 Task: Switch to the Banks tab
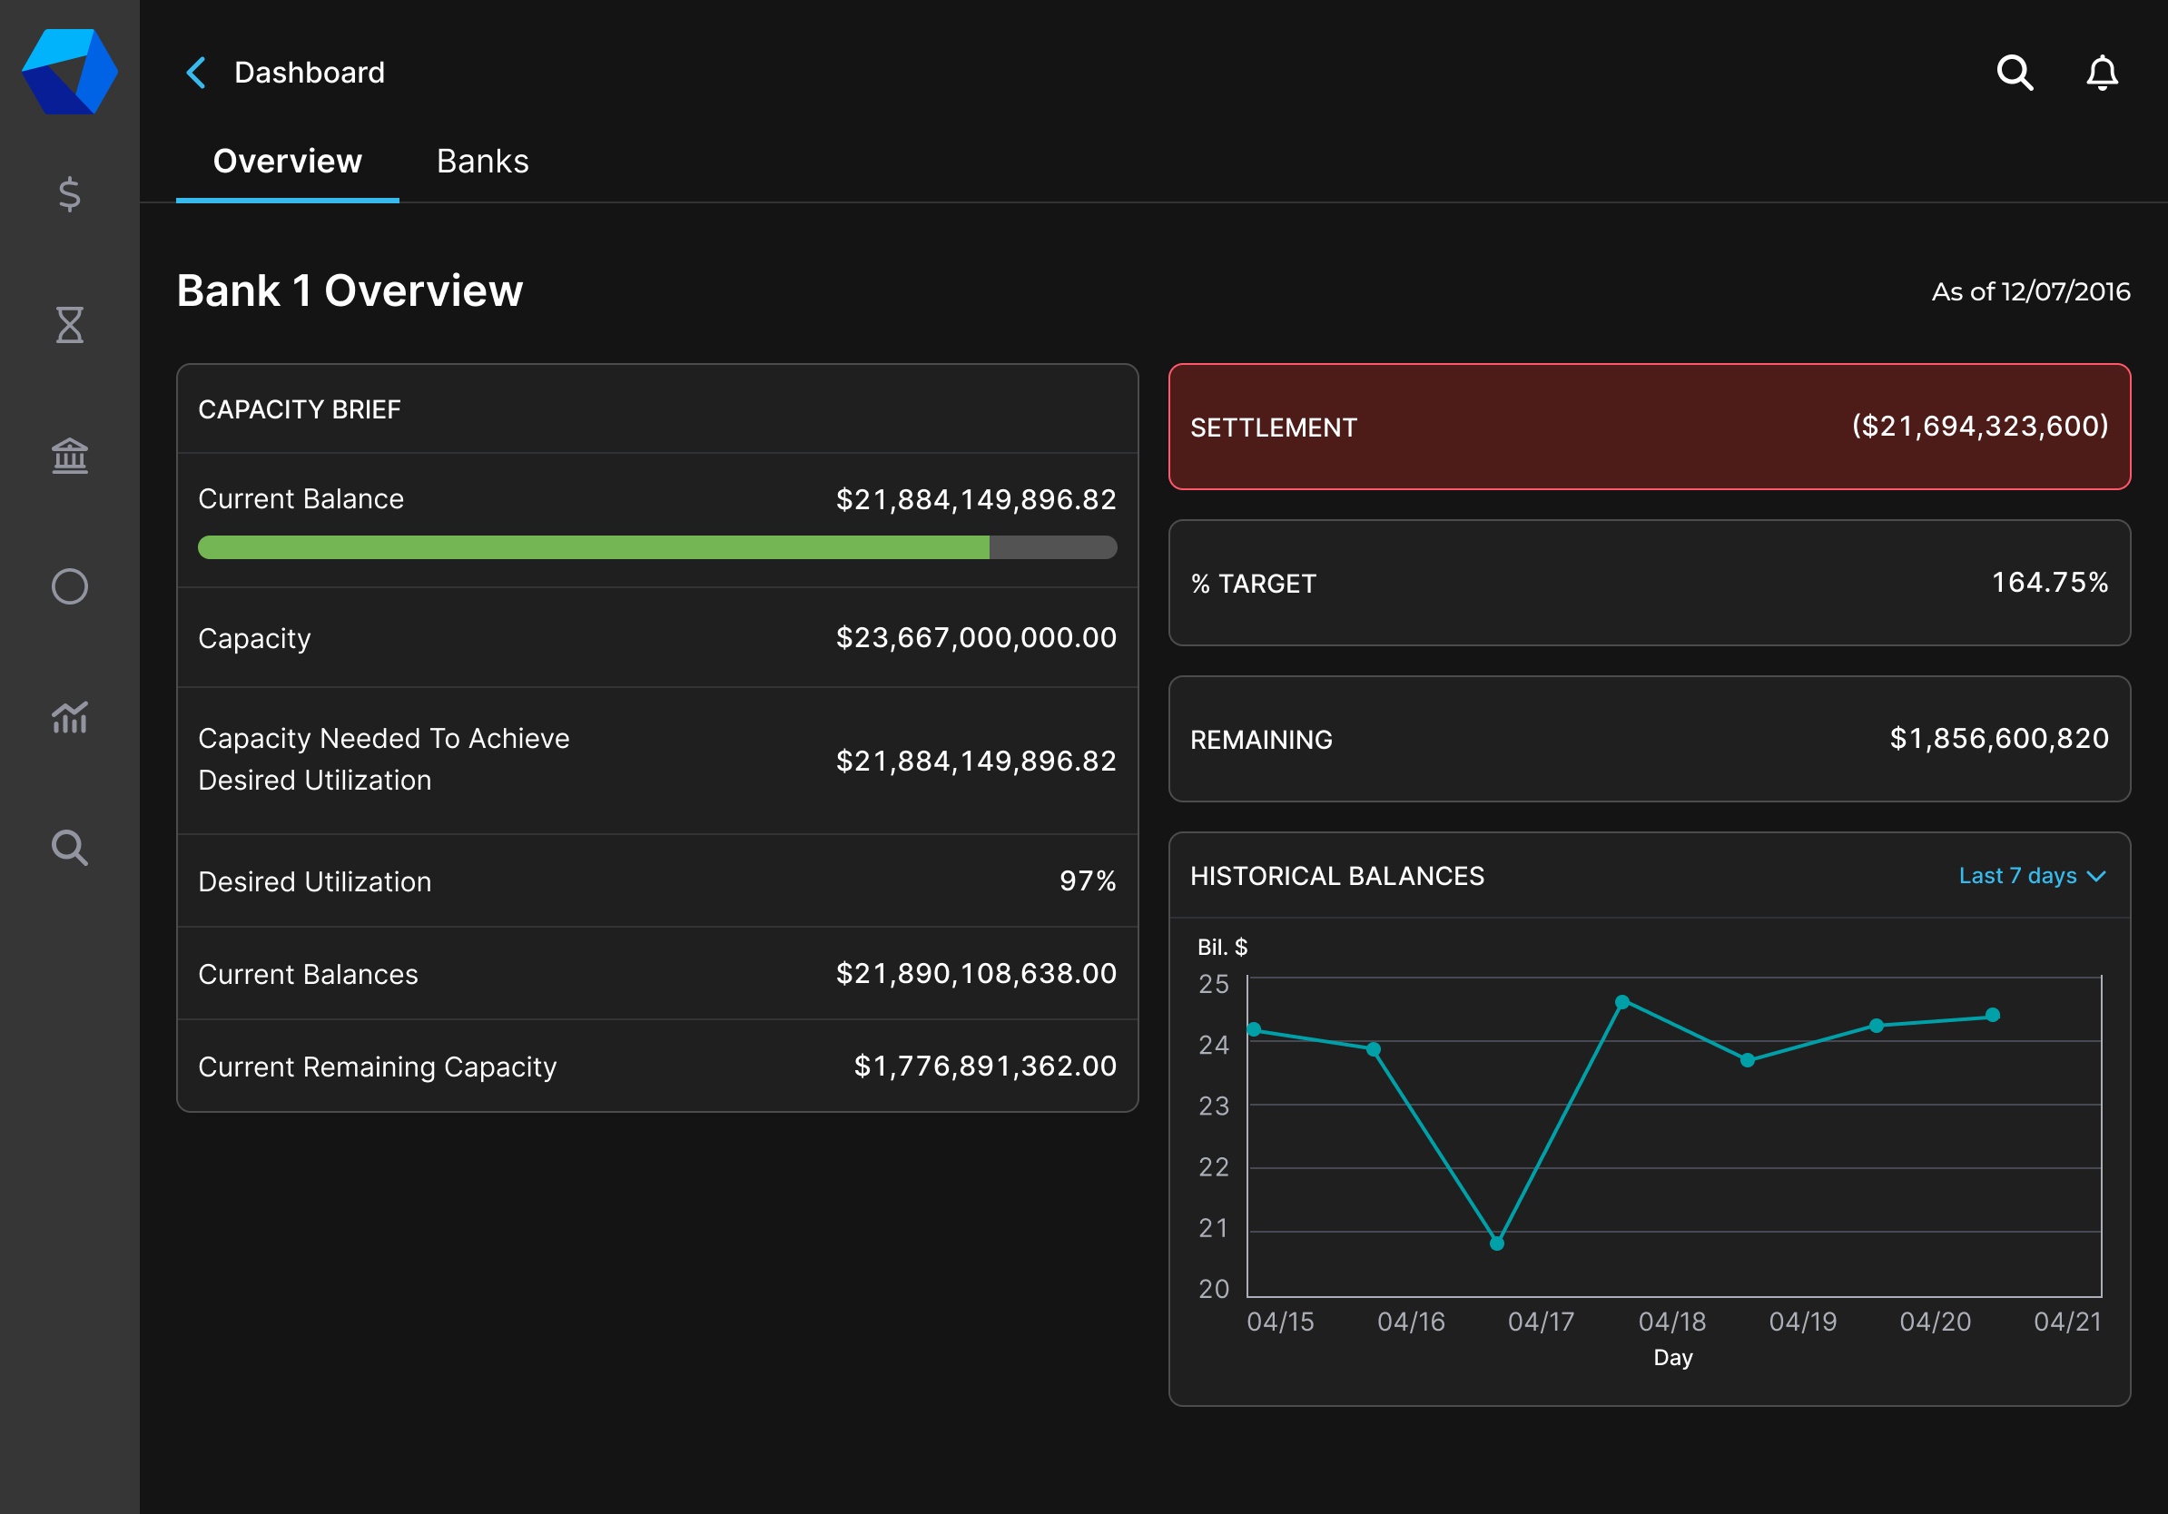[x=482, y=162]
